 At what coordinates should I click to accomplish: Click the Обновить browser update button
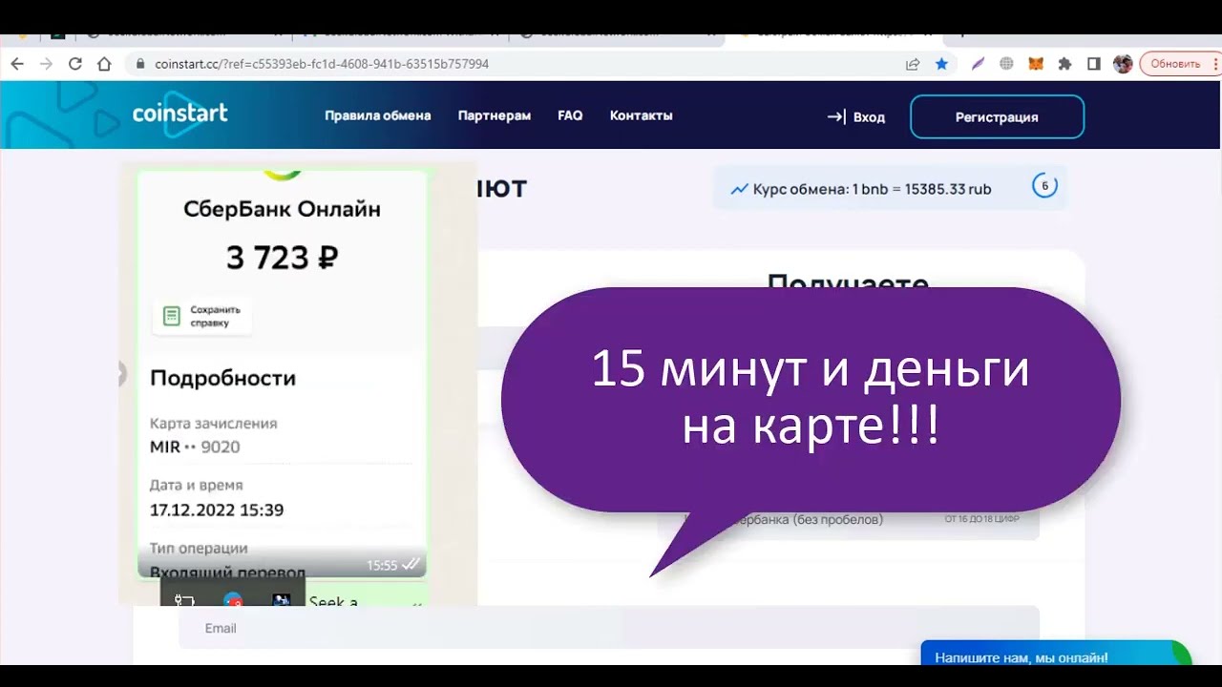point(1180,64)
